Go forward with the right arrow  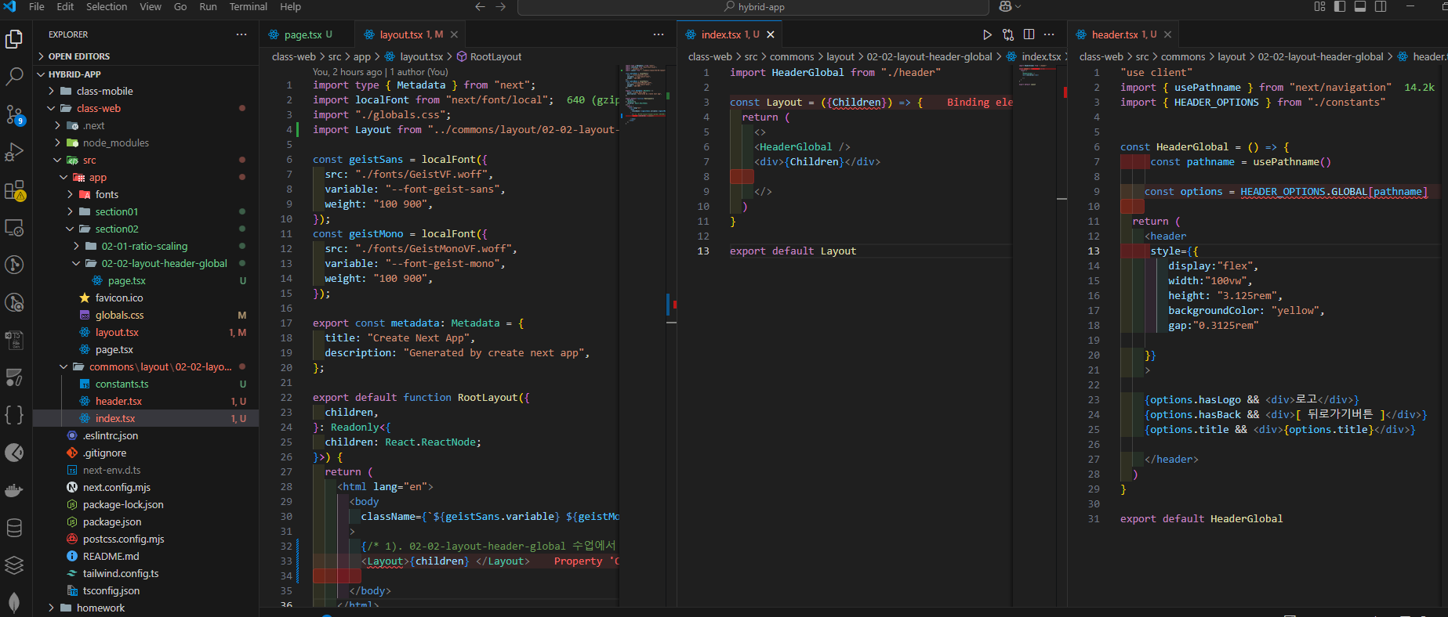501,6
